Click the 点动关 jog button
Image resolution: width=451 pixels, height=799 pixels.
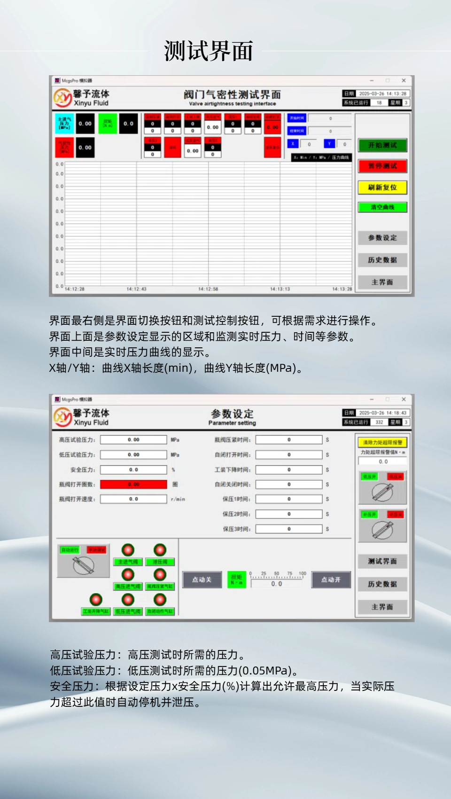point(202,580)
